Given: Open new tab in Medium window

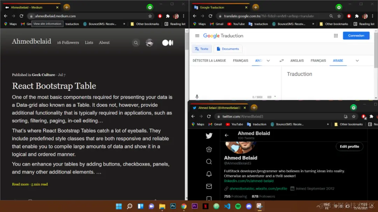Looking at the screenshot, I should point(66,7).
